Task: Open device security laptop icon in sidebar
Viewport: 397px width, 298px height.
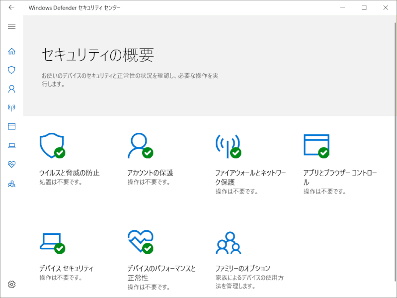Action: [x=11, y=146]
